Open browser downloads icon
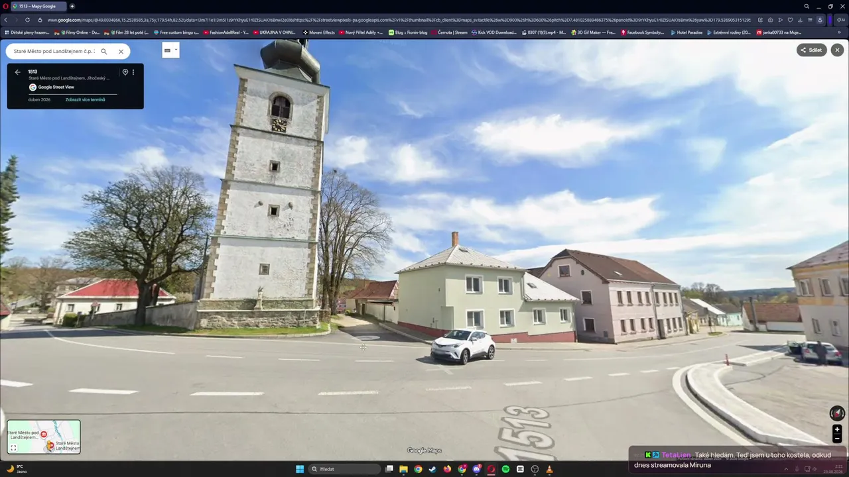 click(800, 20)
